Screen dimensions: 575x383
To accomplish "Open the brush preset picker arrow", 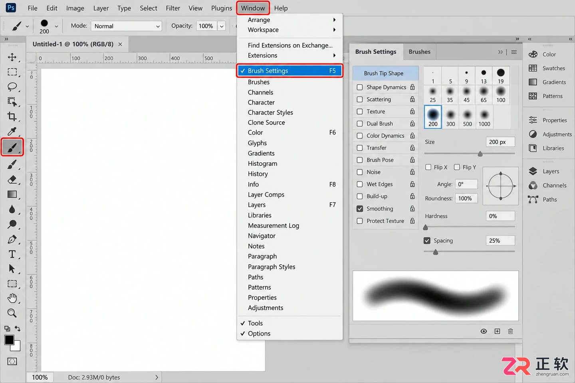I will click(56, 26).
